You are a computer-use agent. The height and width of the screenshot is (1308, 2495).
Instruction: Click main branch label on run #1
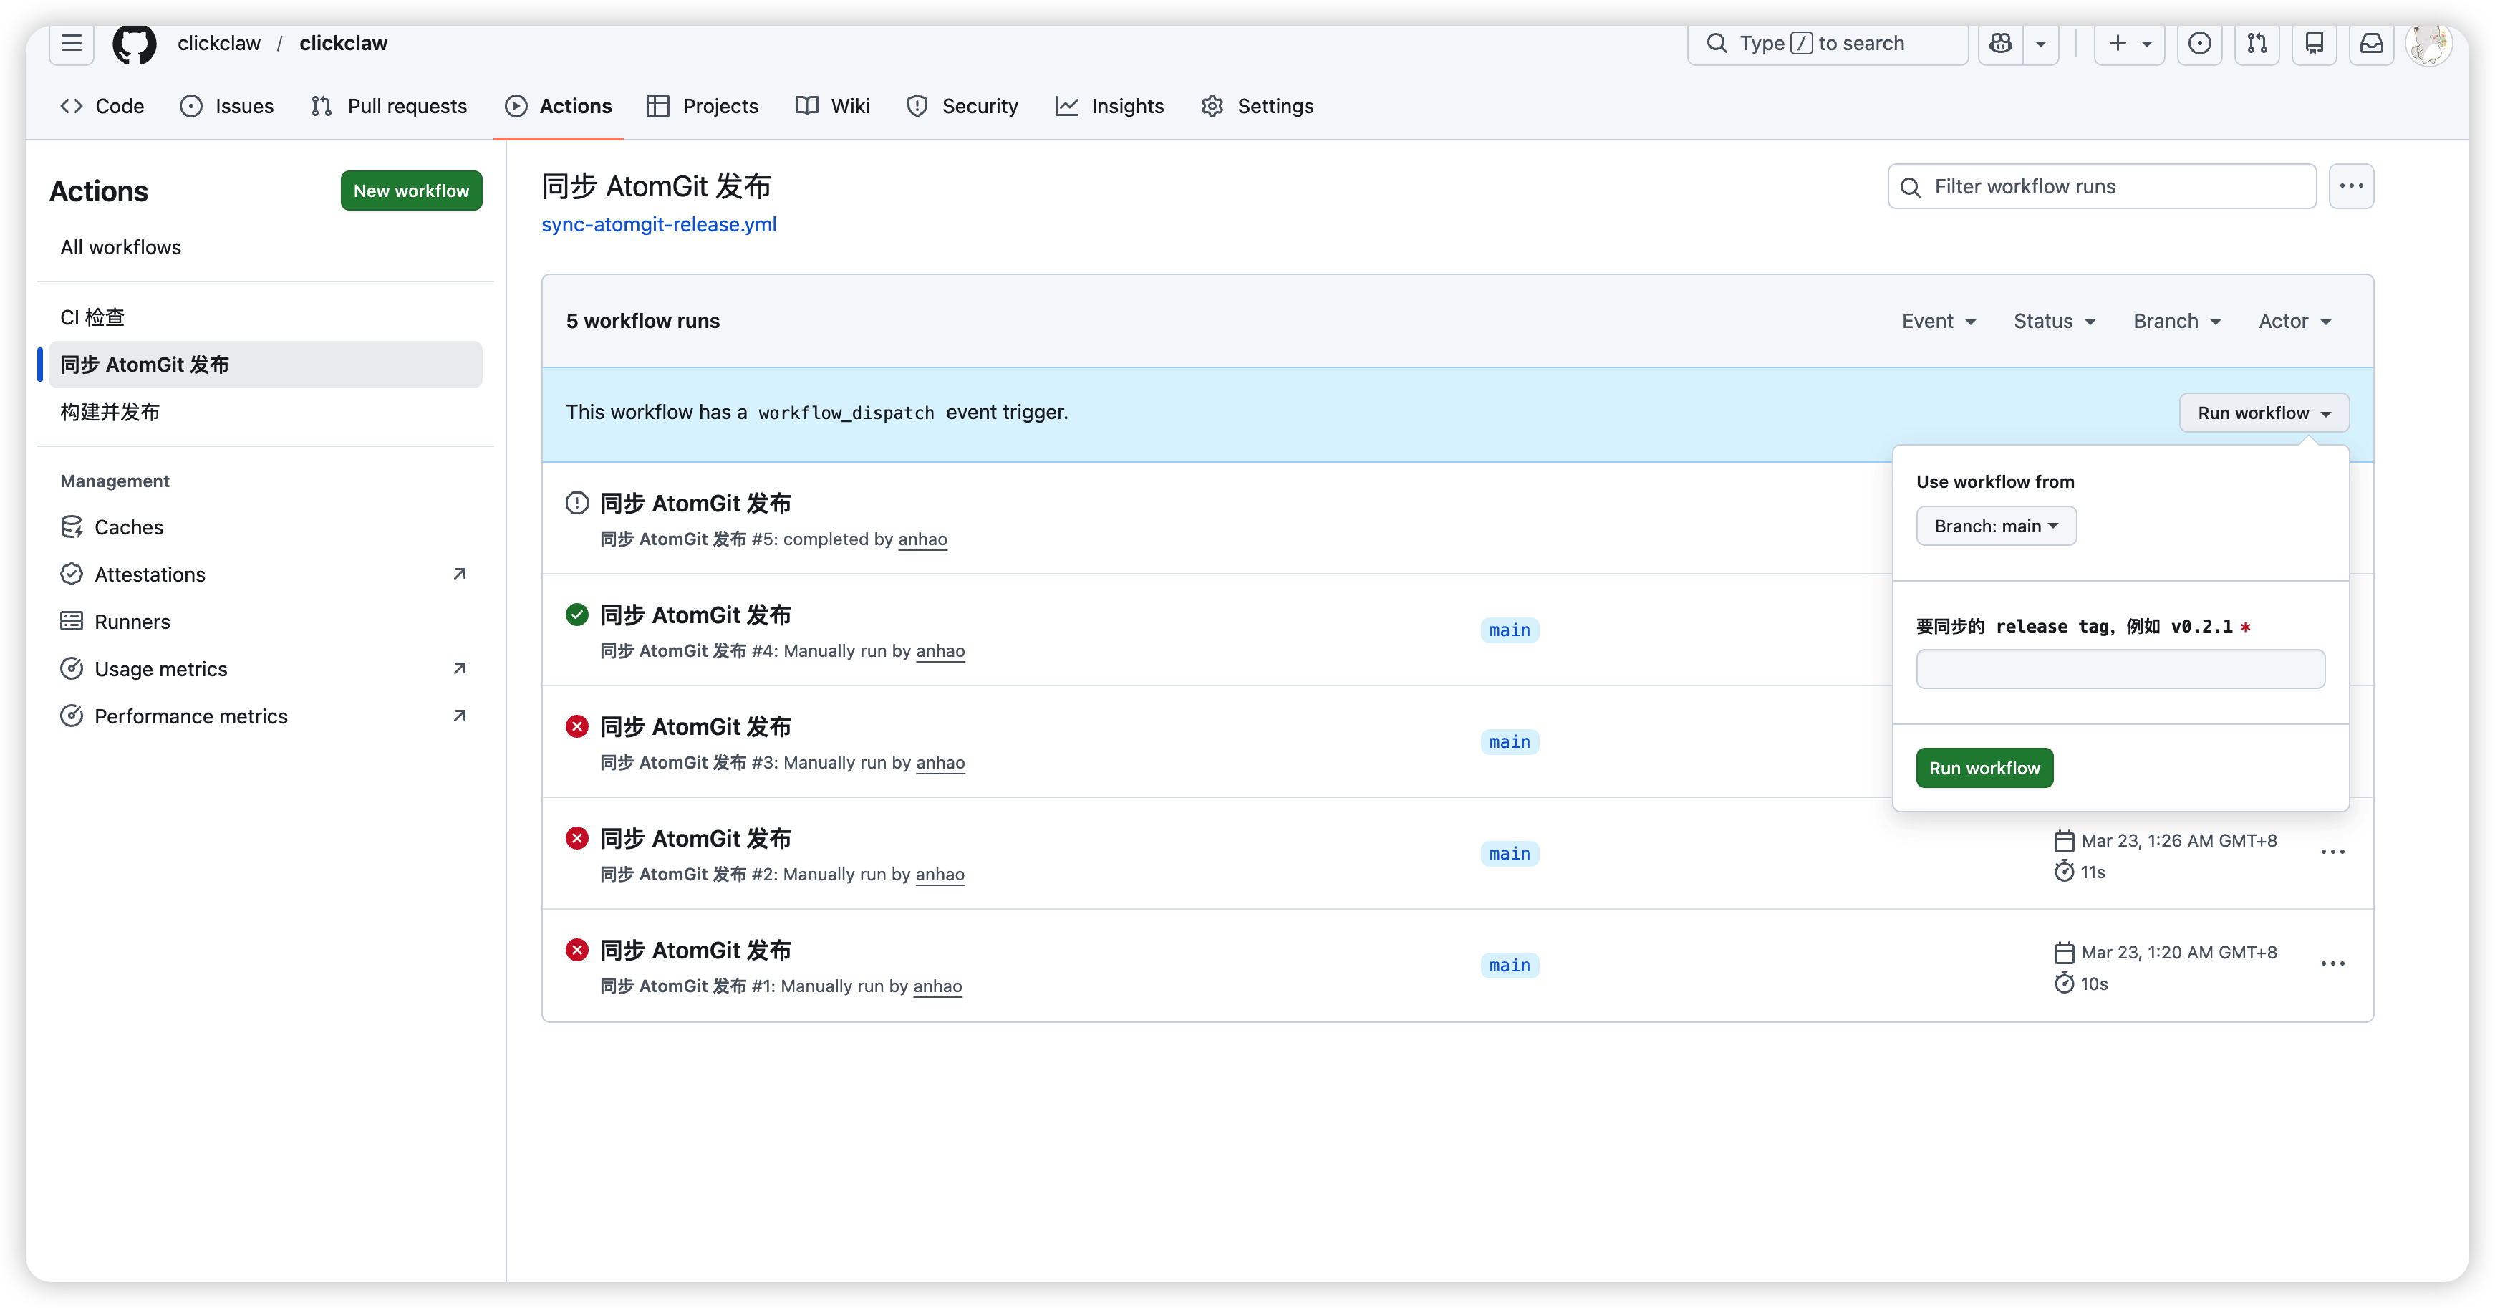1510,966
